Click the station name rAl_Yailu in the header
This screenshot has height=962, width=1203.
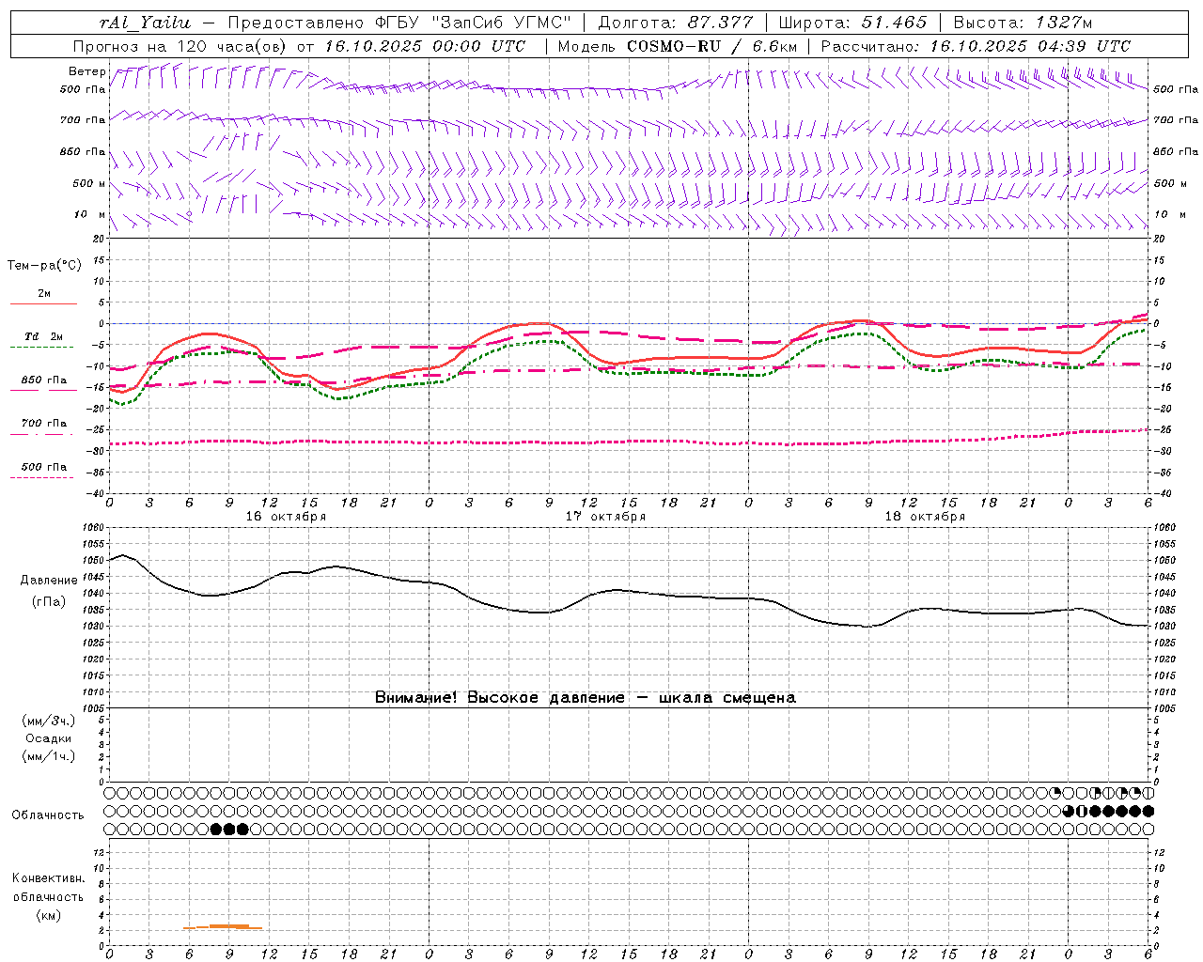tap(145, 23)
